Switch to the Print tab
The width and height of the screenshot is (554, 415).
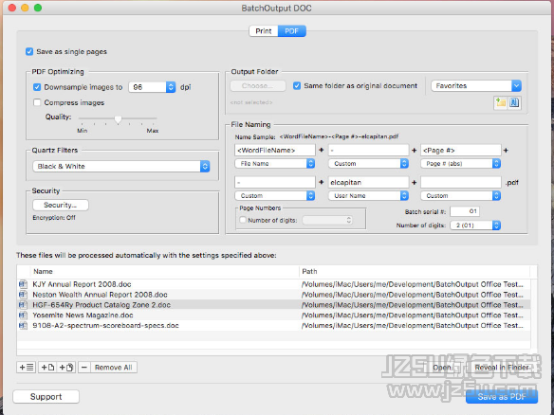[x=264, y=31]
